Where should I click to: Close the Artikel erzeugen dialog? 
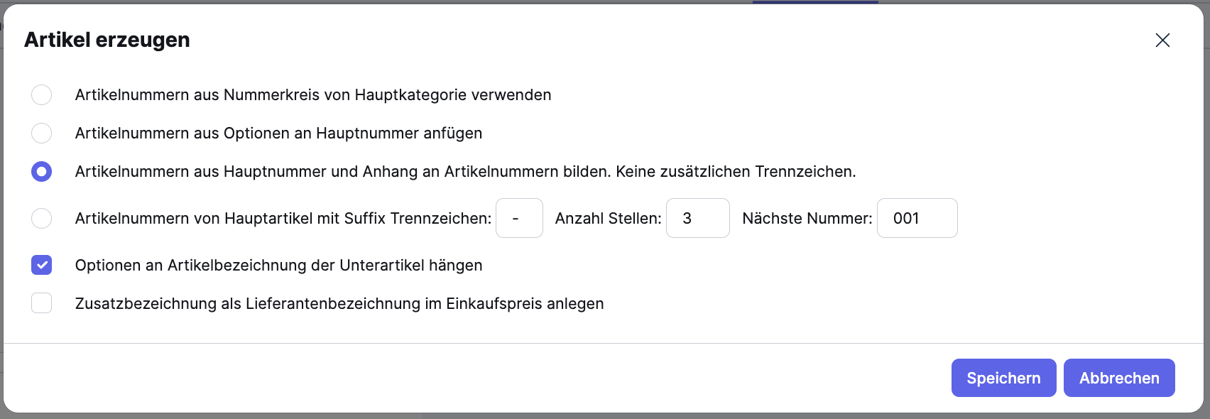1162,40
